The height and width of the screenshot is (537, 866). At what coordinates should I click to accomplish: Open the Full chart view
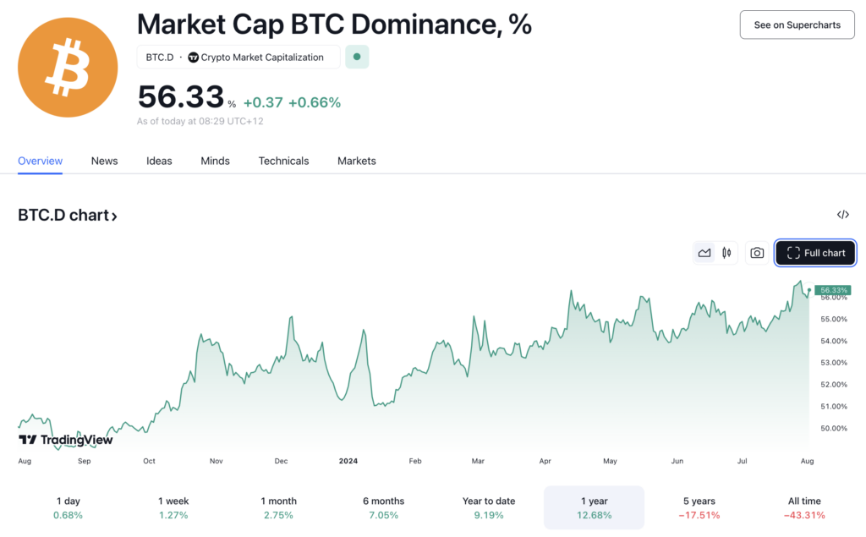pos(815,253)
